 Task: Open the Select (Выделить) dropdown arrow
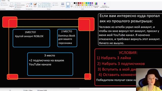[12, 7]
